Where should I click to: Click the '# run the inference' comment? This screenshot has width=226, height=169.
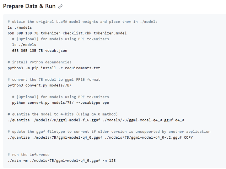(29, 155)
